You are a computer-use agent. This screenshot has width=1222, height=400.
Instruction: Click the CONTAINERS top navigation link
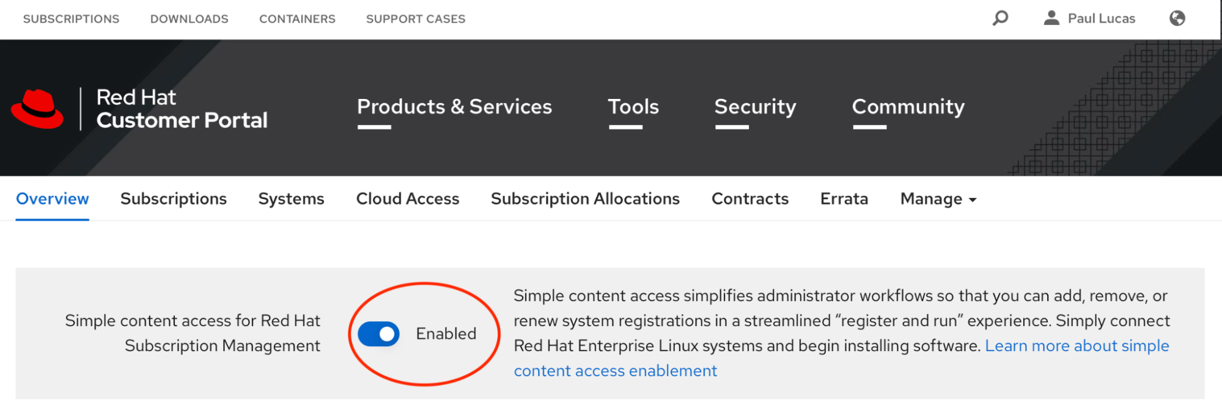click(297, 19)
